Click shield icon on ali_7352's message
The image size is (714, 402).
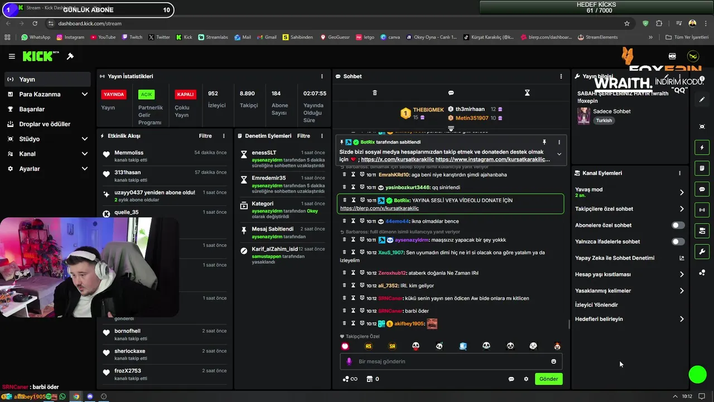click(362, 286)
